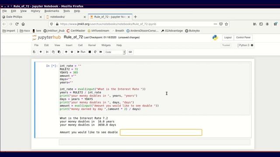This screenshot has width=280, height=157.
Task: Open the Breath bookmark
Action: pyautogui.click(x=118, y=31)
